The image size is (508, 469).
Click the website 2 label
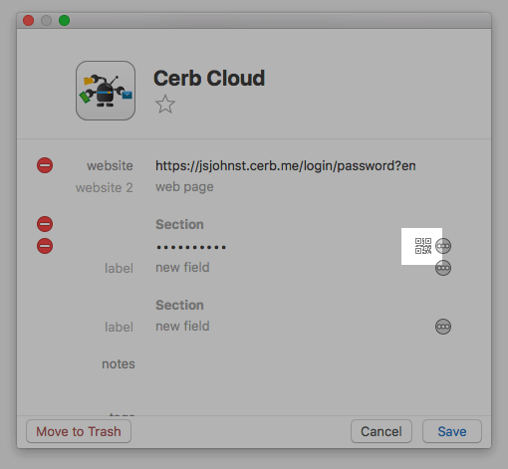(x=105, y=188)
